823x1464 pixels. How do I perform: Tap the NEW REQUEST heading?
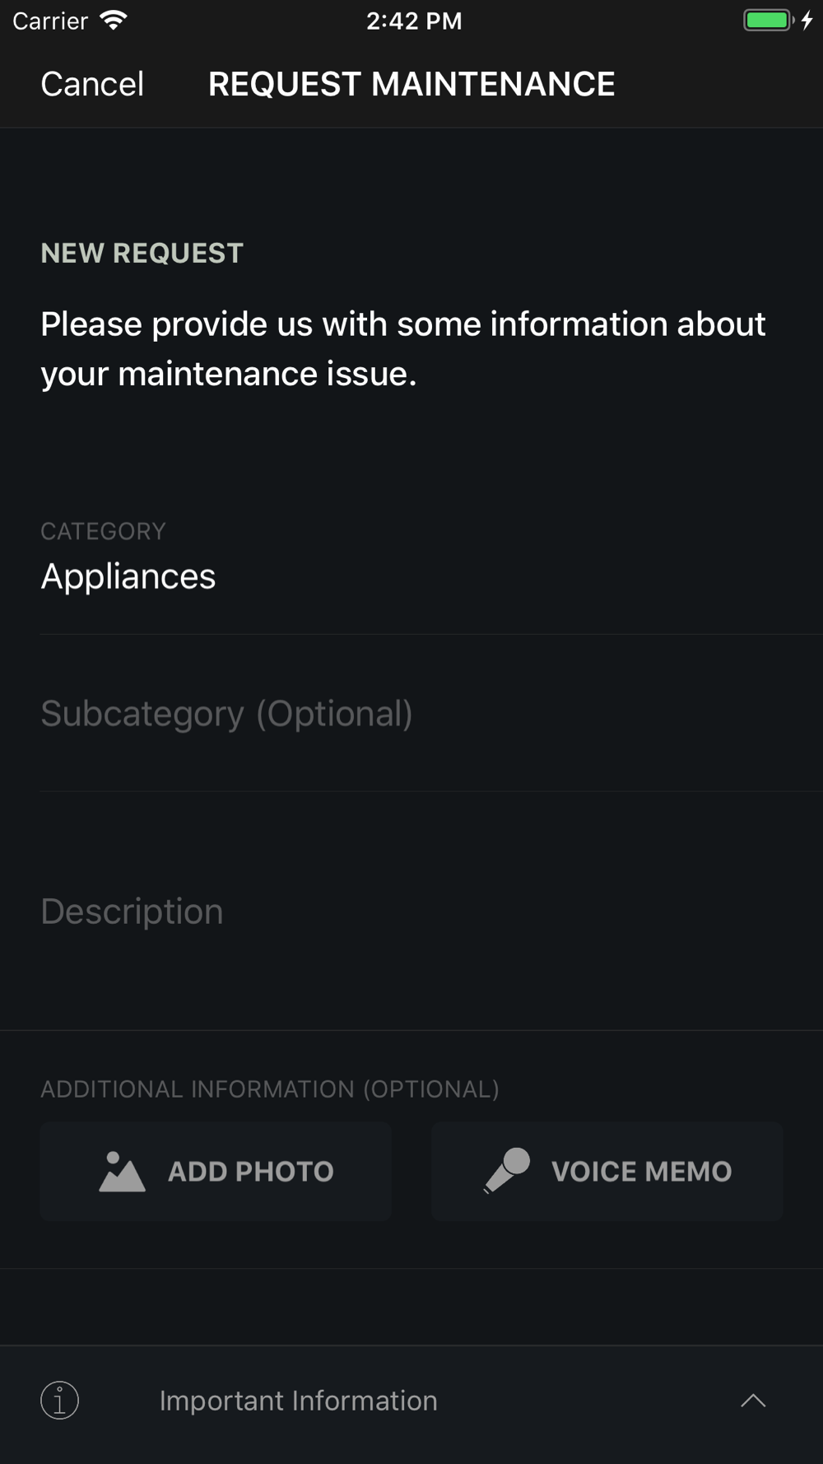pyautogui.click(x=142, y=253)
